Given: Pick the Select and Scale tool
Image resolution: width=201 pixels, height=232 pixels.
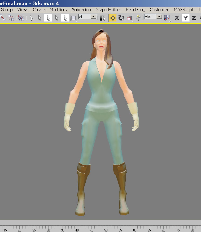Looking at the screenshot, I should click(x=129, y=18).
